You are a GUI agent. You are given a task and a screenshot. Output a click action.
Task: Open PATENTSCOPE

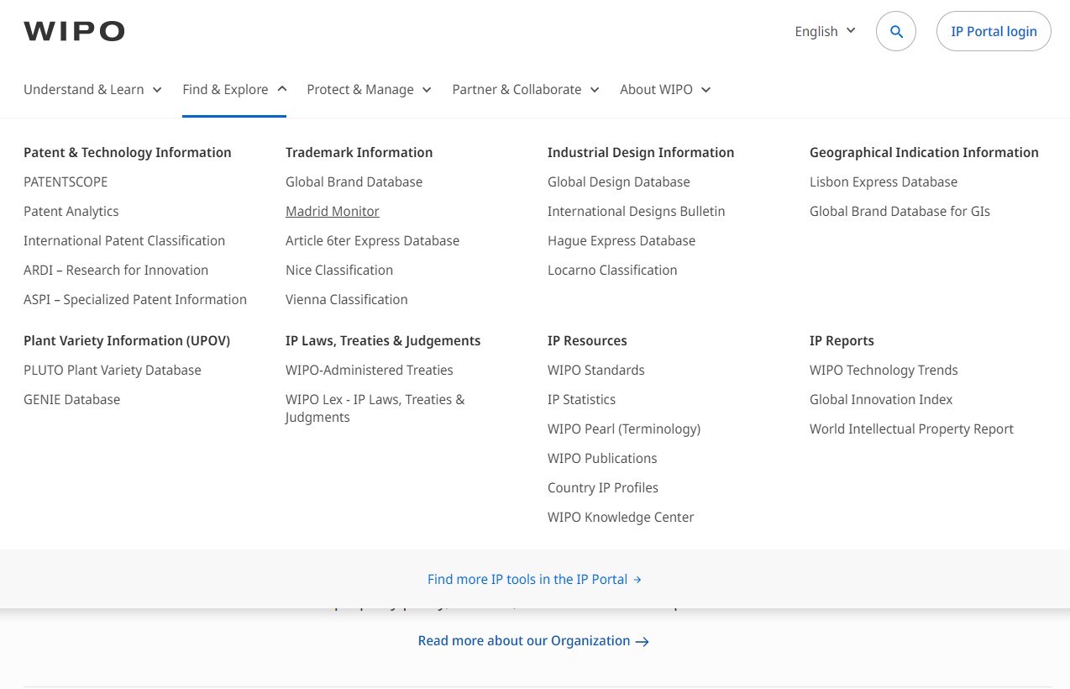click(x=66, y=182)
